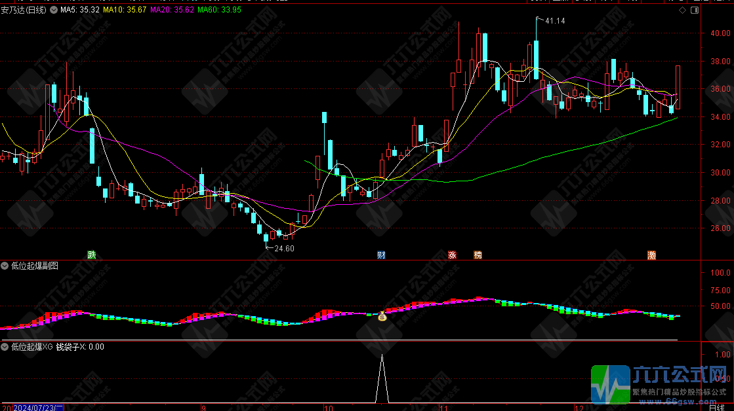Expand the 低位起爆XG indicator menu

coord(5,347)
